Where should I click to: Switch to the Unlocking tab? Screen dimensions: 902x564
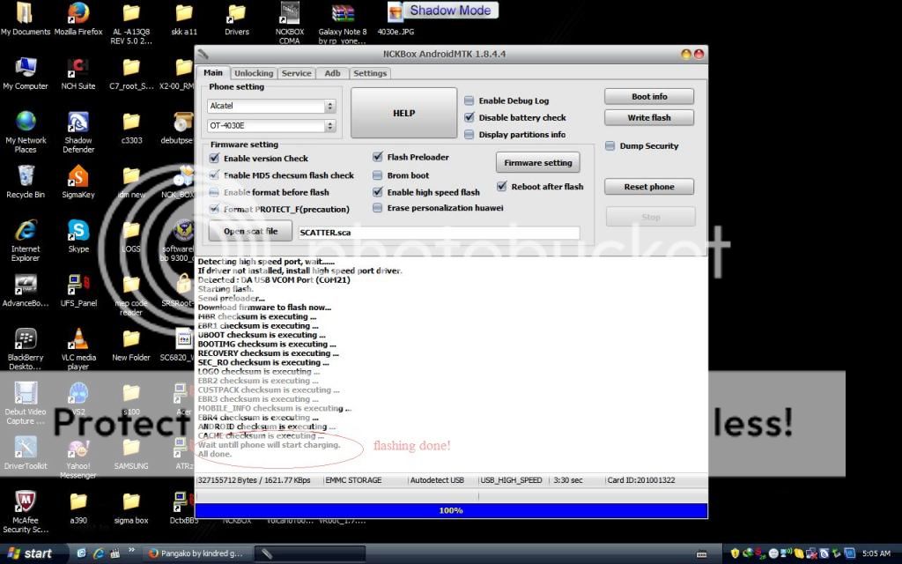coord(254,73)
